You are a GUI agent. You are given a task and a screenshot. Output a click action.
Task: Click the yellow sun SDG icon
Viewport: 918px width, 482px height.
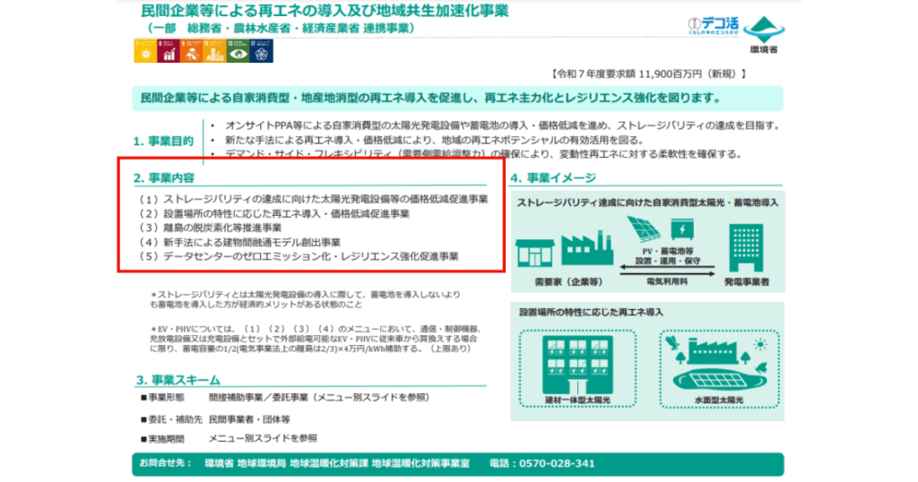tap(145, 51)
